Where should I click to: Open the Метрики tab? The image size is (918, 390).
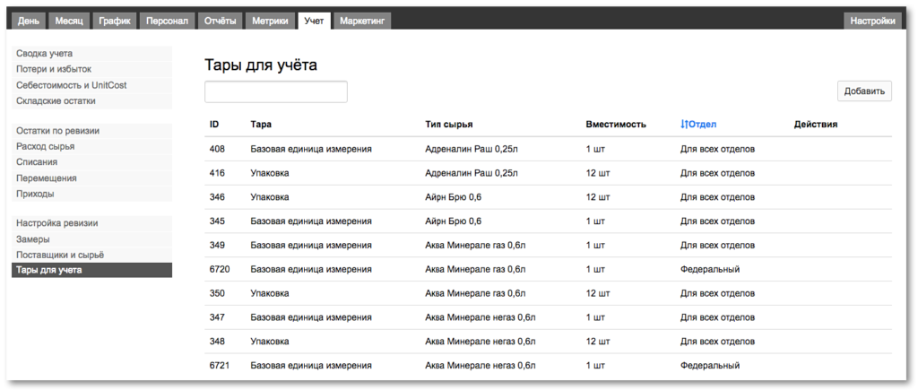[x=270, y=22]
